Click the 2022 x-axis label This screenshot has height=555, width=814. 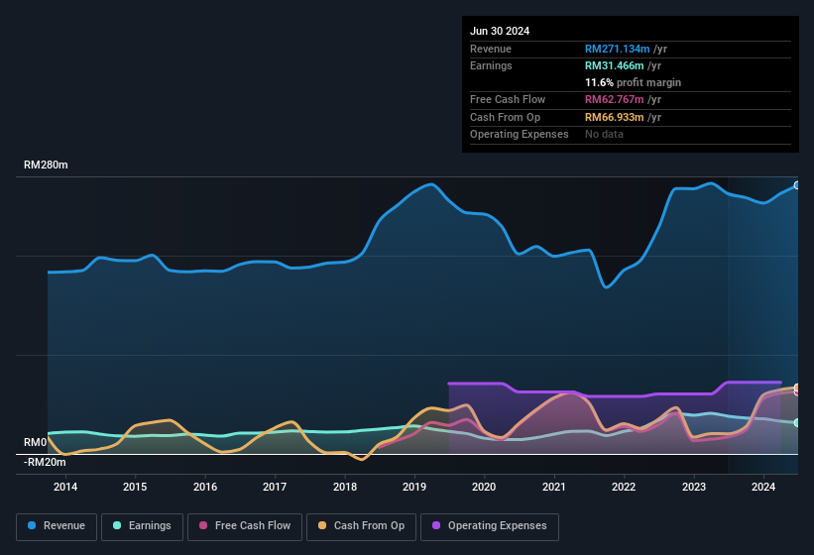click(x=624, y=487)
